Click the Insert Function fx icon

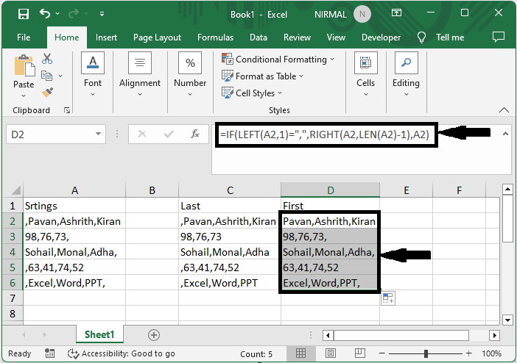(195, 134)
